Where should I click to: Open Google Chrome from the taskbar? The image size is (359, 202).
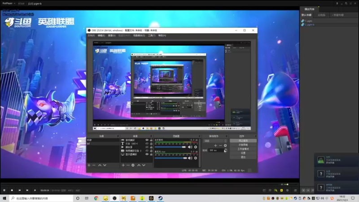click(x=96, y=198)
